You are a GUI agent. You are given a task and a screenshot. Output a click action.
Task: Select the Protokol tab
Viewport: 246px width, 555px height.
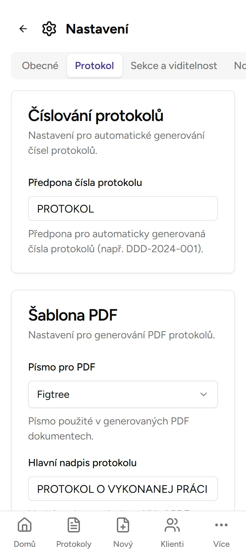click(95, 66)
